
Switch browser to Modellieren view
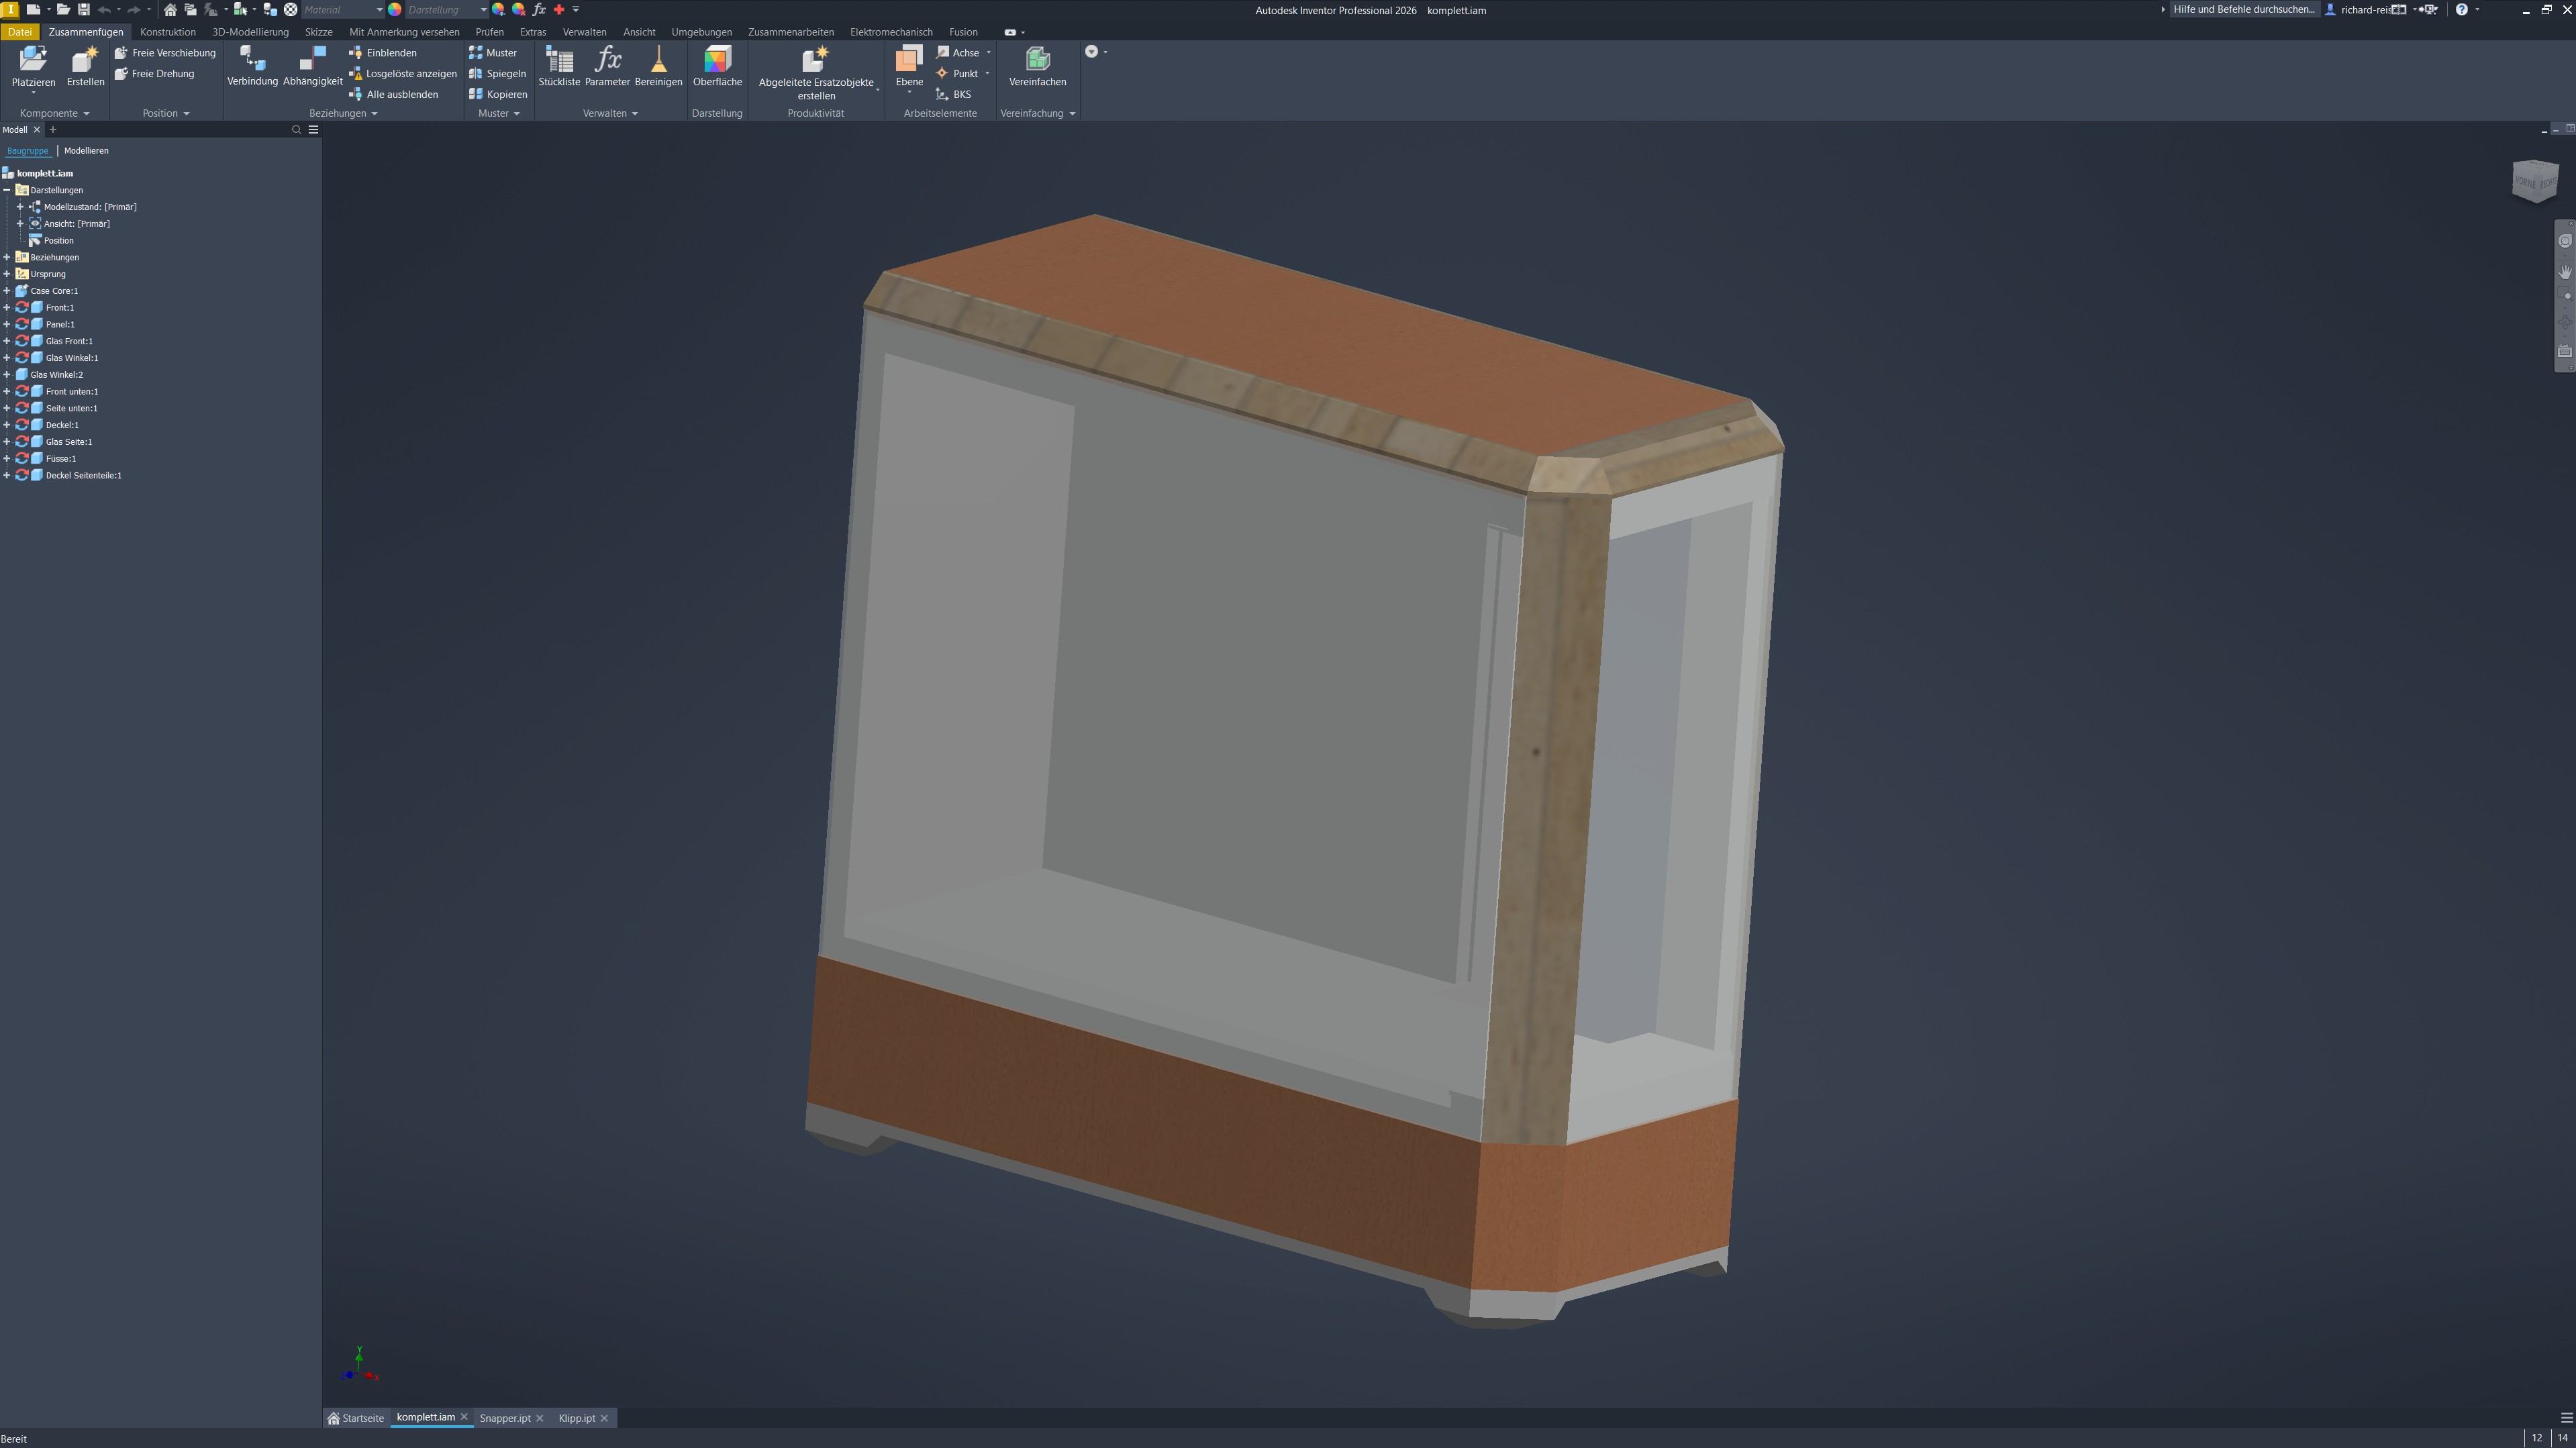click(86, 151)
